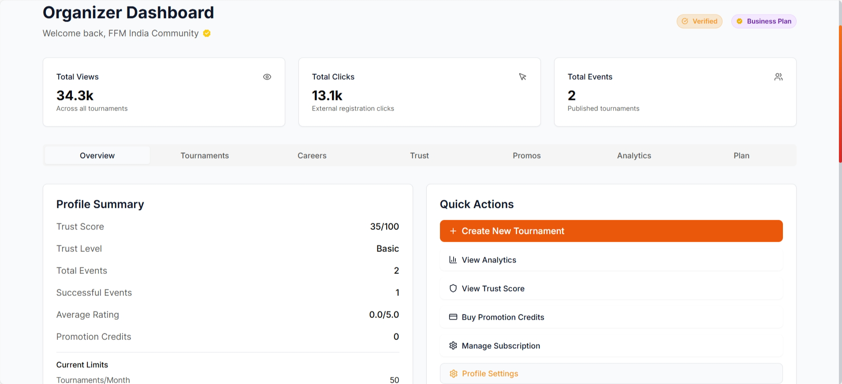Click the External registration clicks caption
This screenshot has height=384, width=842.
pos(353,108)
